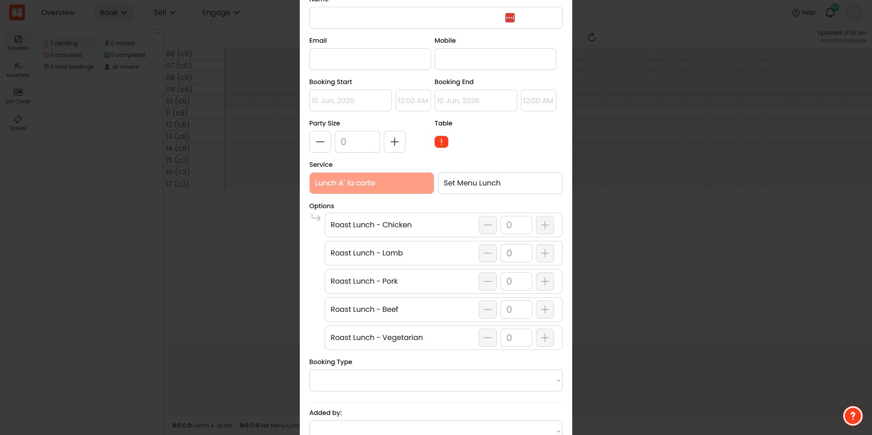Open the Booking Type dropdown
The image size is (872, 435).
click(436, 380)
